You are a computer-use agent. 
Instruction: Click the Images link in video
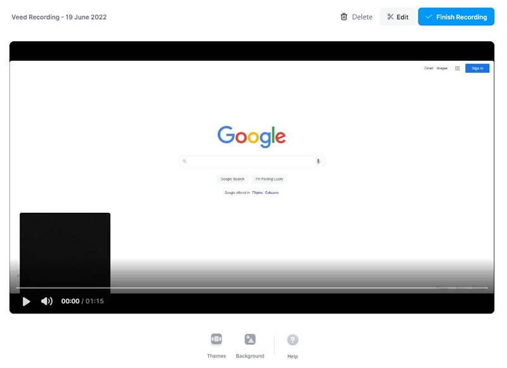click(x=442, y=68)
